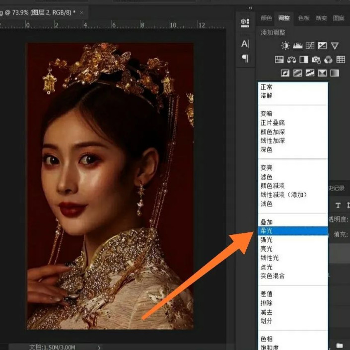Choose 溶解 blend mode
The image size is (350, 350).
(x=293, y=96)
